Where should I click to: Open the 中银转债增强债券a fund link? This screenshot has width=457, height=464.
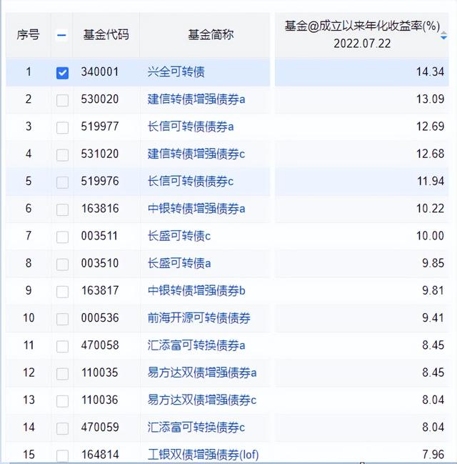tap(196, 209)
